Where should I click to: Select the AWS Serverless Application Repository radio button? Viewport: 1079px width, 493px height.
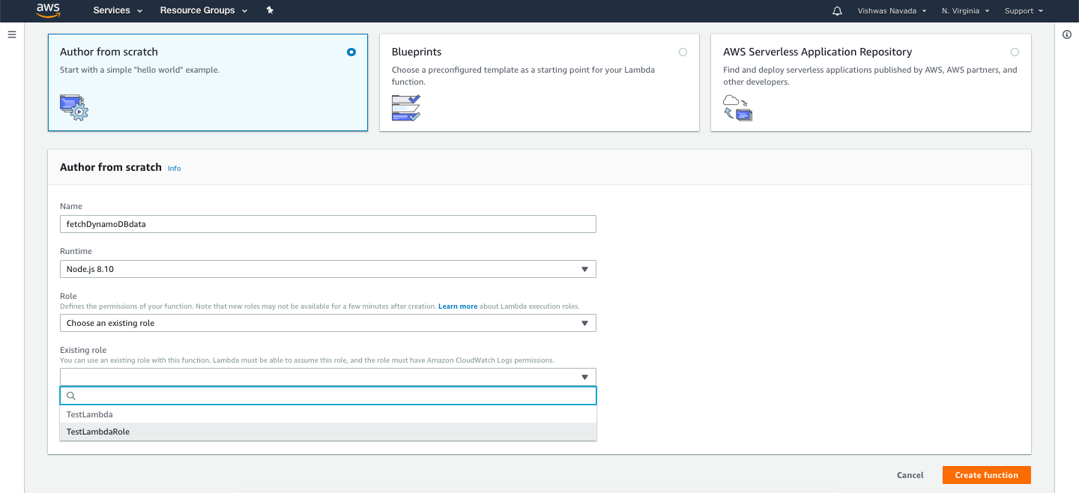point(1015,52)
